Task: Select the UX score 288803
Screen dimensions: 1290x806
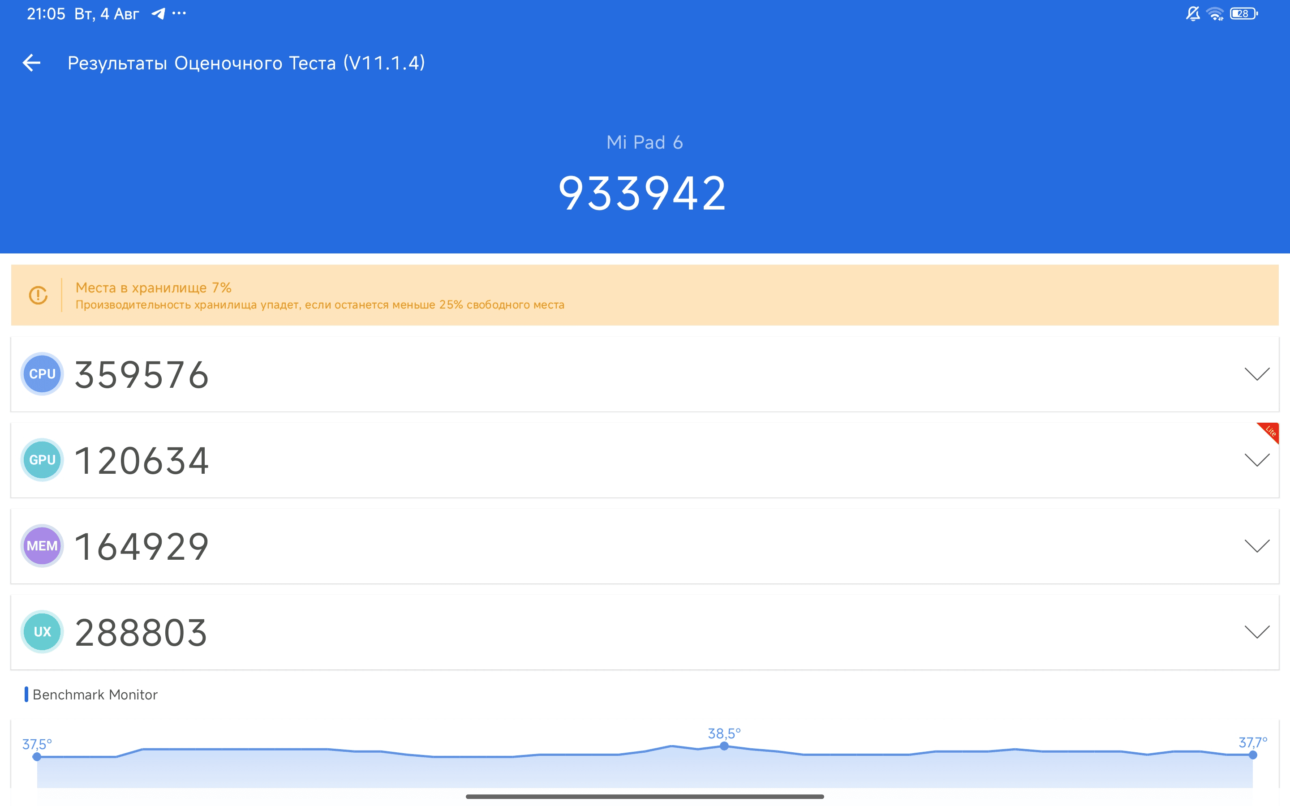Action: (x=141, y=633)
